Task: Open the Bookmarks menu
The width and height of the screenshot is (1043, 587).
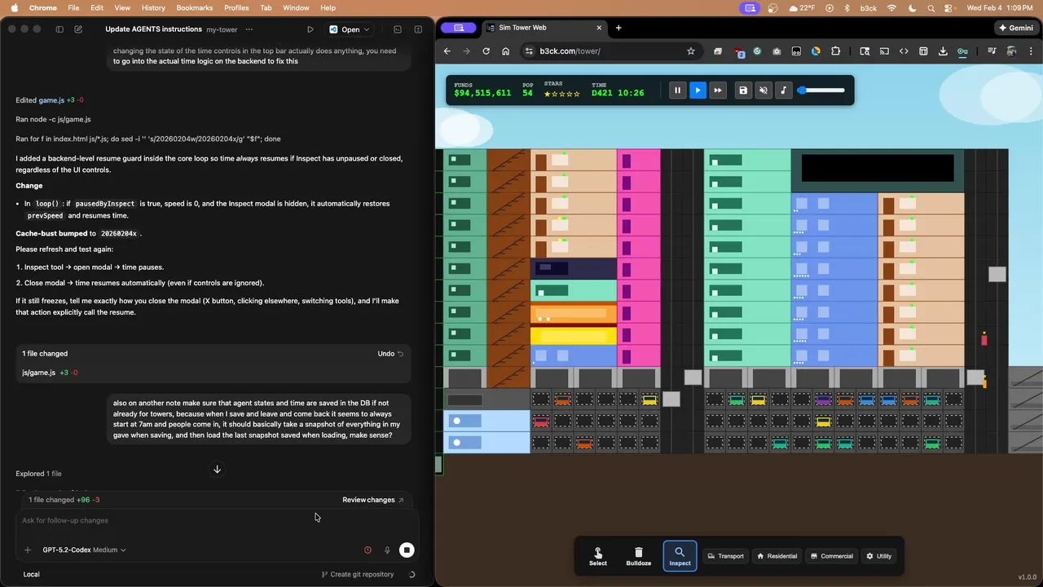Action: (194, 7)
